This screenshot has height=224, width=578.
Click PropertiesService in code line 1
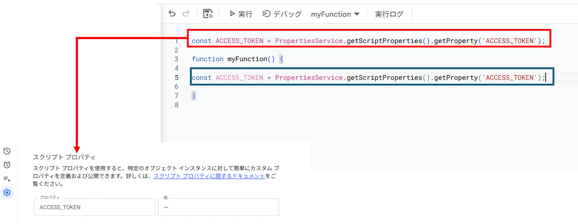(x=309, y=41)
